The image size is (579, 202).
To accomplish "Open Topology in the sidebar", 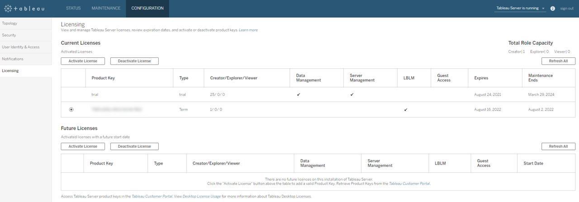I will click(x=26, y=23).
